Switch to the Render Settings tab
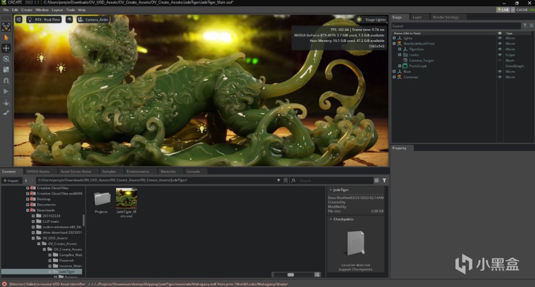Screen dimensions: 535x287 point(445,17)
